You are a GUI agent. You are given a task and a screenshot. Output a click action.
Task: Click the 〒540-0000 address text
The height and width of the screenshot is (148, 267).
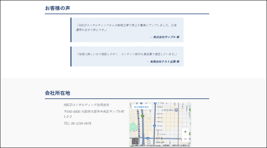coord(94,114)
